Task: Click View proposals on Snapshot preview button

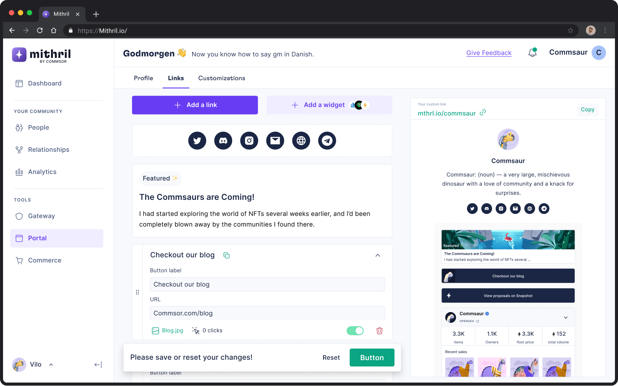Action: coord(508,296)
